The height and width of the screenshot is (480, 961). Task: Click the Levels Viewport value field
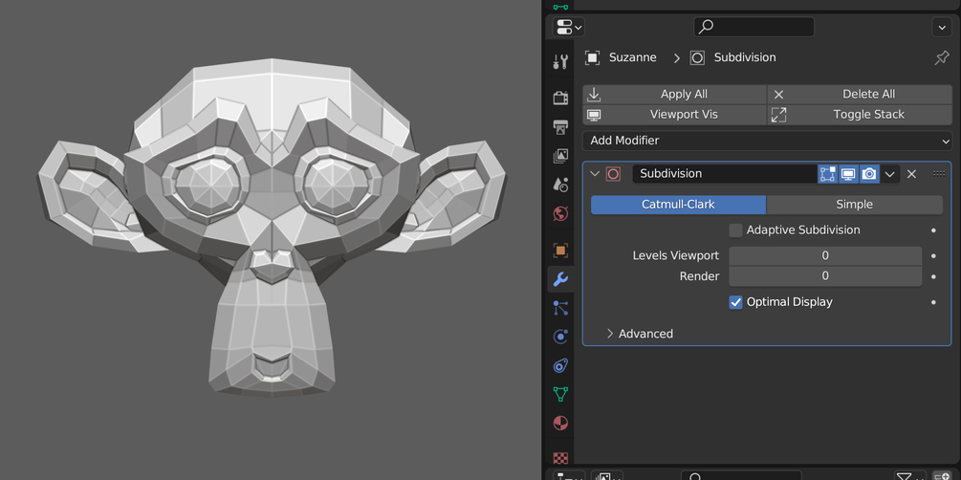point(825,255)
